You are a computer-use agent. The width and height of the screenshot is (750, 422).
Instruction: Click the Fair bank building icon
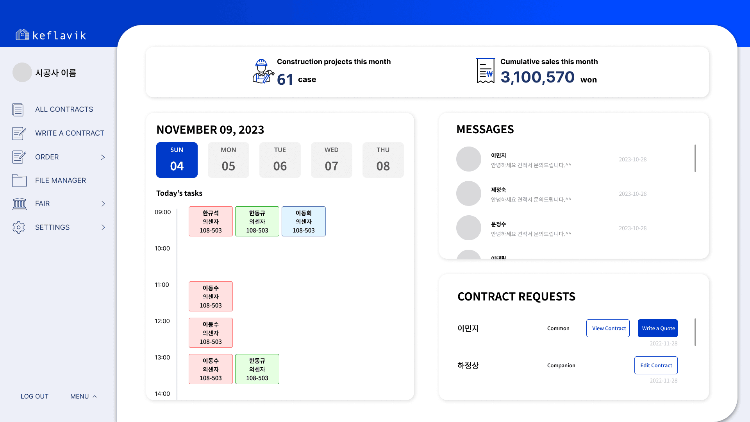tap(19, 204)
